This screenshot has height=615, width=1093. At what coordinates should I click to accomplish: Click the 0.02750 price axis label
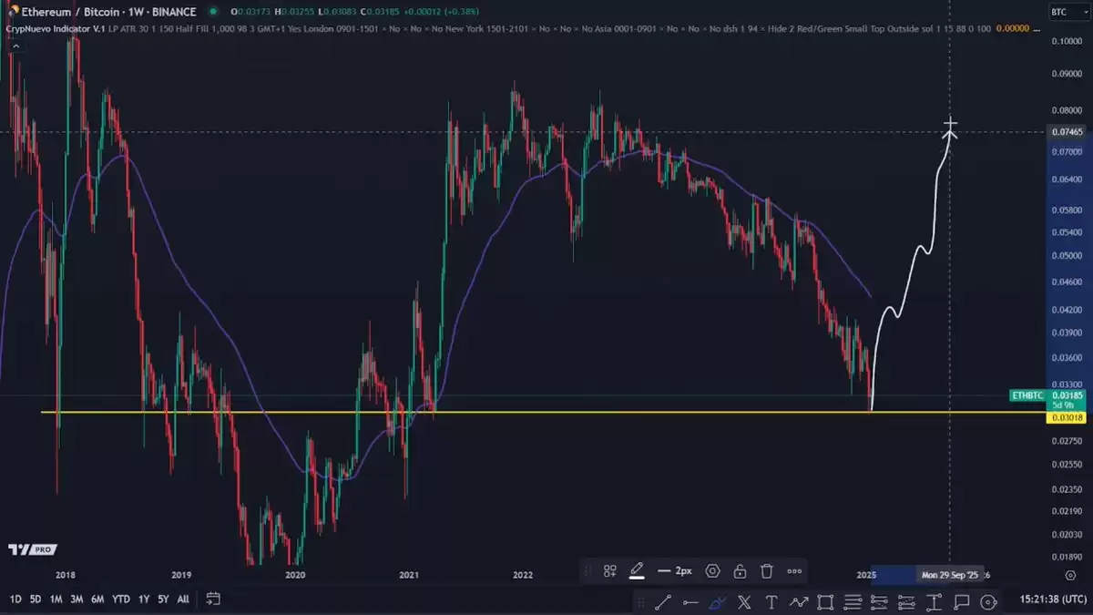[x=1067, y=441]
